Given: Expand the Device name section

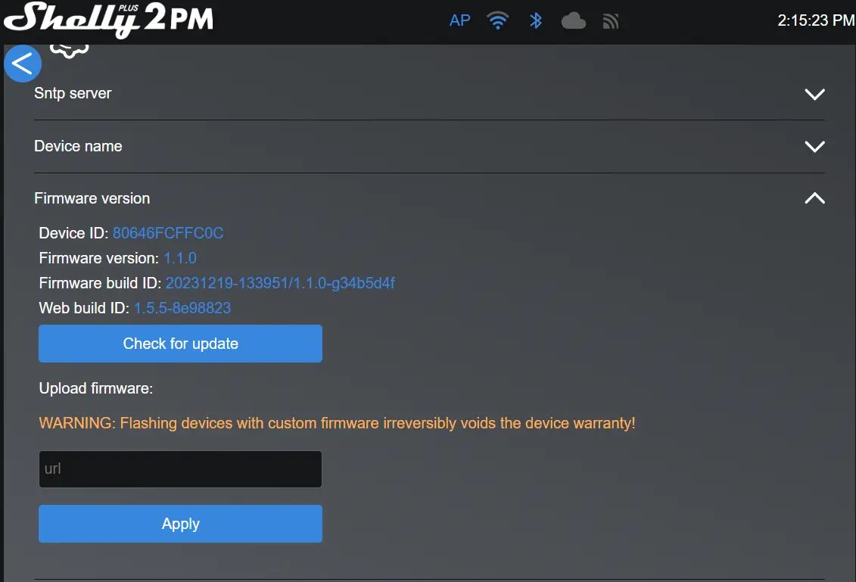Looking at the screenshot, I should (x=814, y=146).
